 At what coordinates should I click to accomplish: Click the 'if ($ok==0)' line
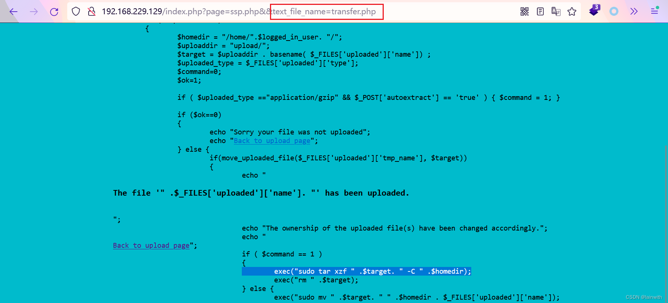coord(199,115)
